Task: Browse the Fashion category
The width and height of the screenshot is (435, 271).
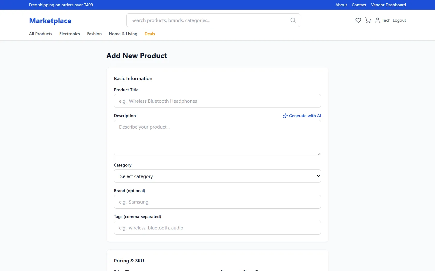Action: [94, 34]
